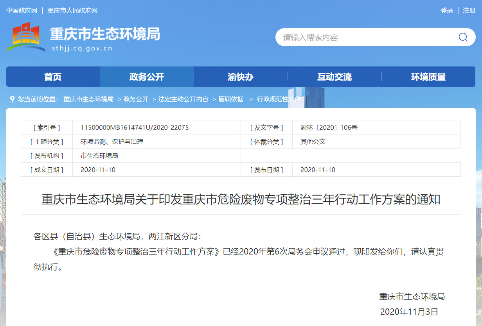The image size is (482, 326).
Task: Click the 行政规范性文件 breadcrumb link
Action: pyautogui.click(x=279, y=99)
